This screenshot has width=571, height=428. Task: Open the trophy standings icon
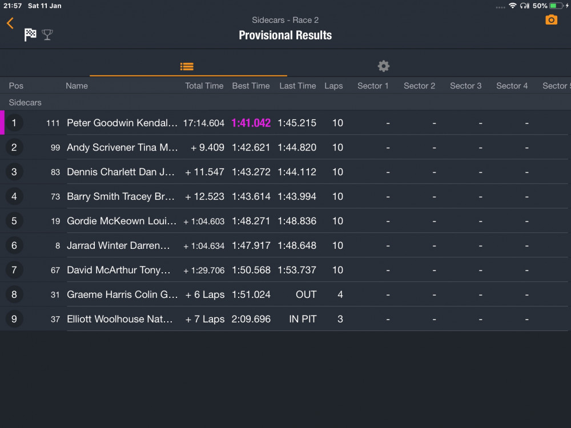47,35
